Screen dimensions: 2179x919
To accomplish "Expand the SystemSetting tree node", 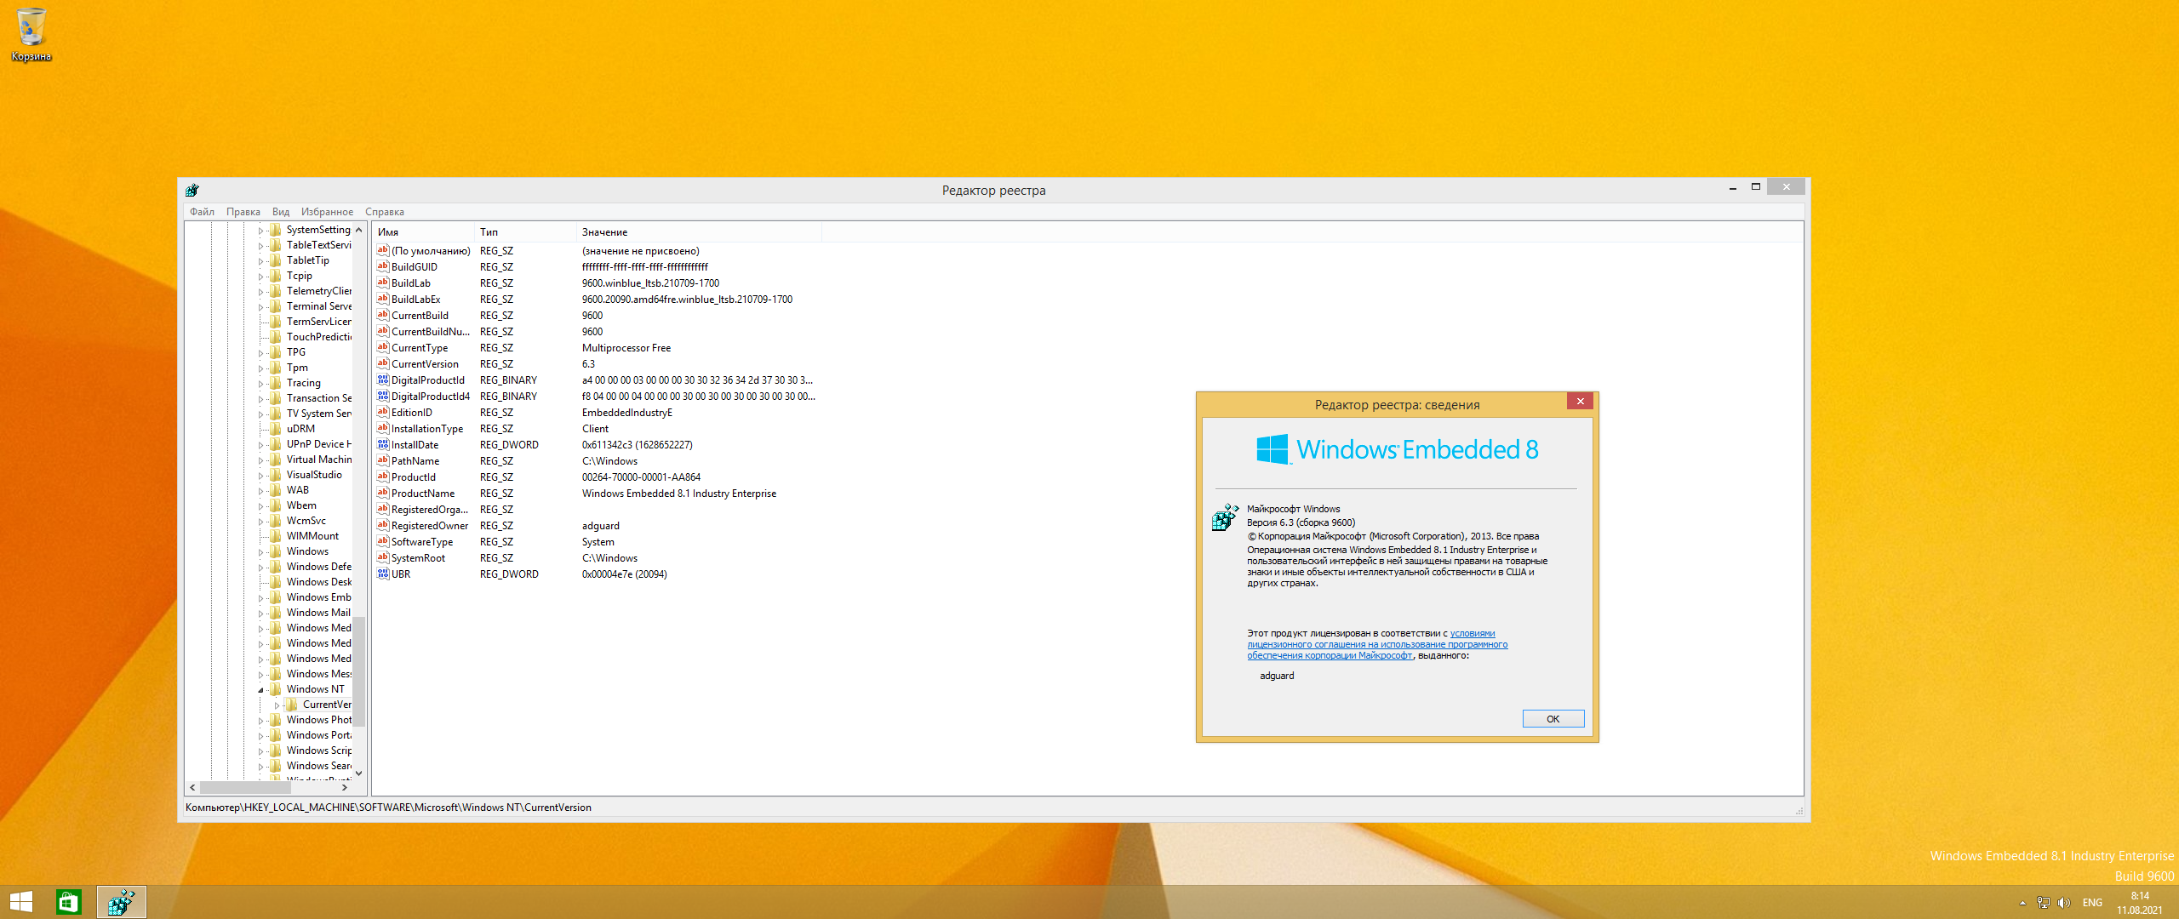I will (260, 231).
